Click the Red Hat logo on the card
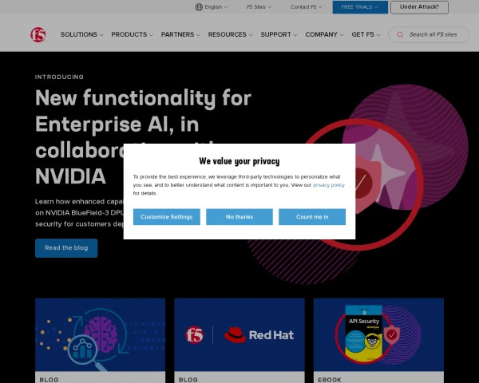The width and height of the screenshot is (479, 383). point(259,335)
